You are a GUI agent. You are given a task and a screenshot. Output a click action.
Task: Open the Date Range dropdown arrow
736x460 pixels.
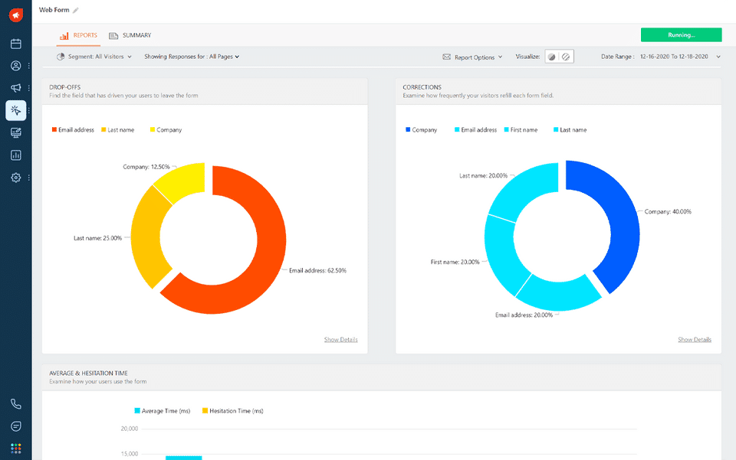pyautogui.click(x=718, y=57)
